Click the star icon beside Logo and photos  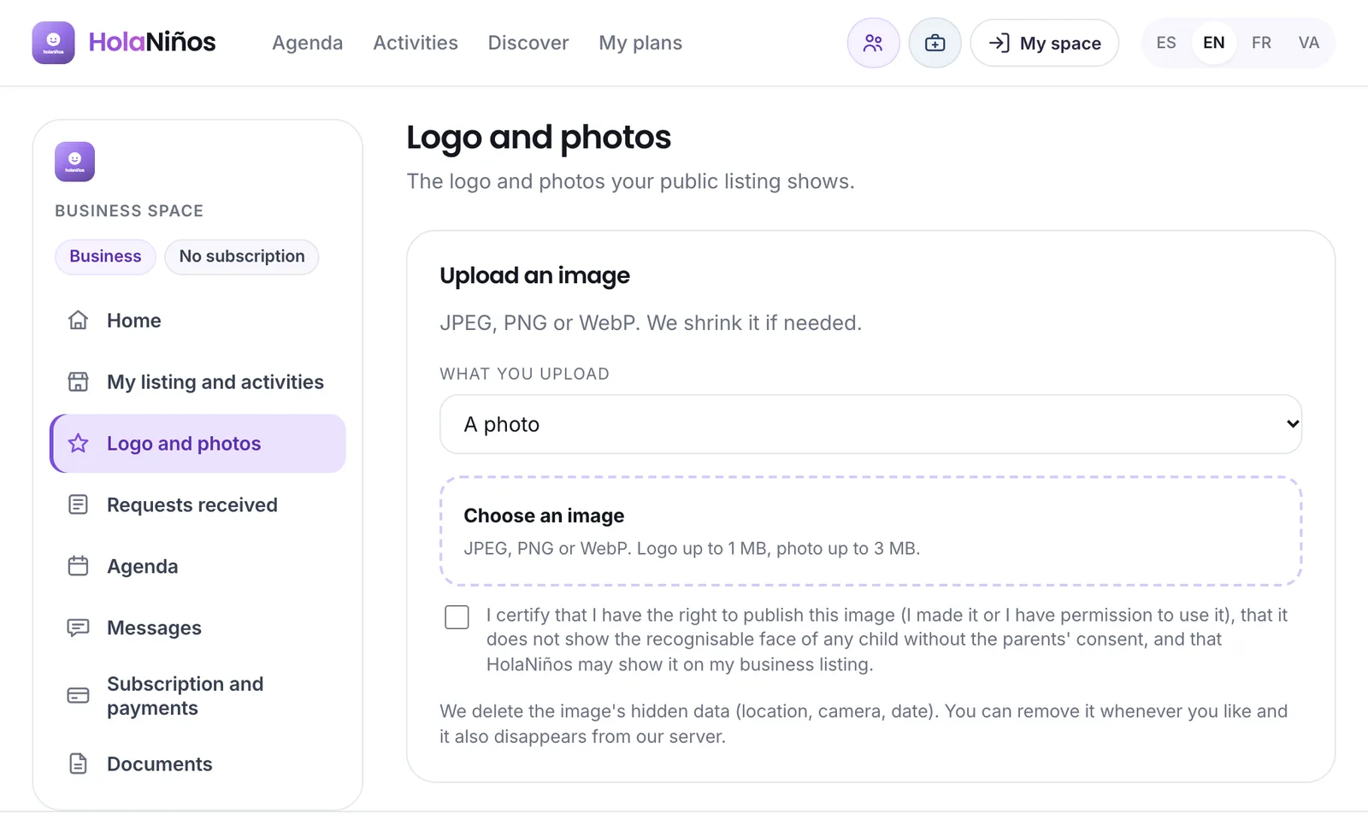[x=78, y=444]
